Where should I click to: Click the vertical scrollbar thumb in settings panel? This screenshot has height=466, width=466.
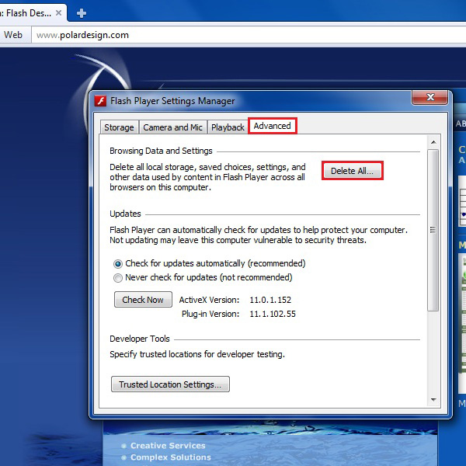click(433, 231)
